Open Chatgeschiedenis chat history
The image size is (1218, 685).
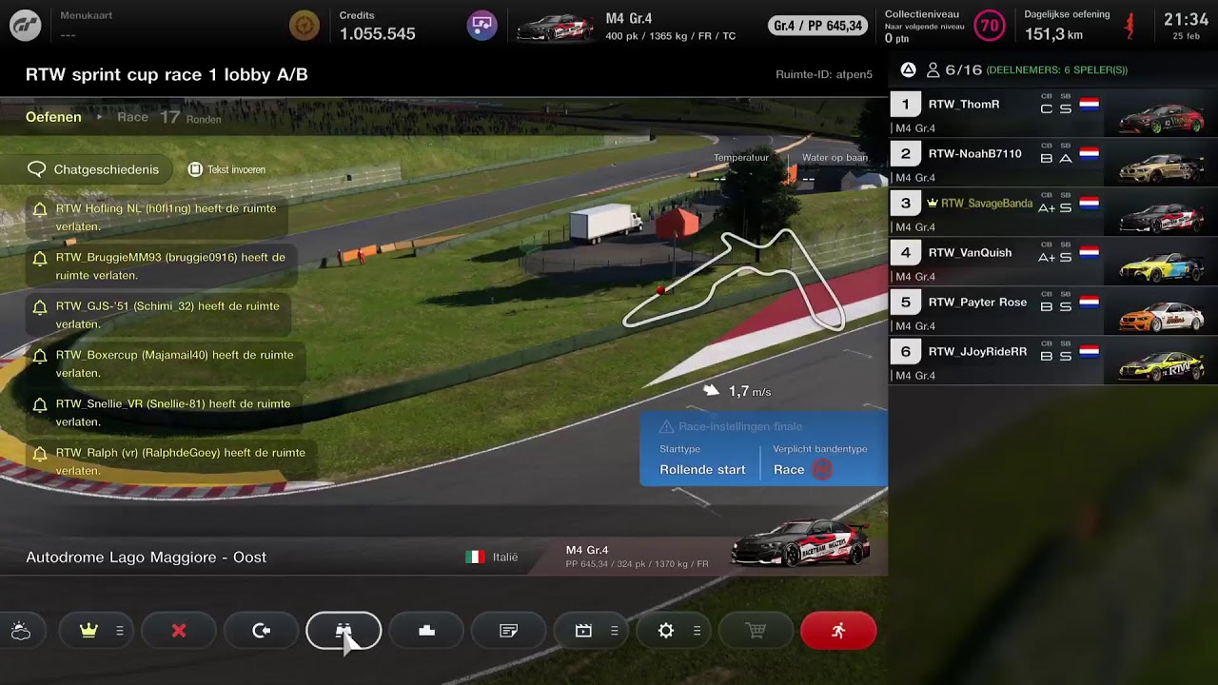click(94, 169)
